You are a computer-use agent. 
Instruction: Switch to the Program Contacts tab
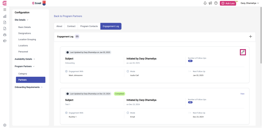point(89,26)
